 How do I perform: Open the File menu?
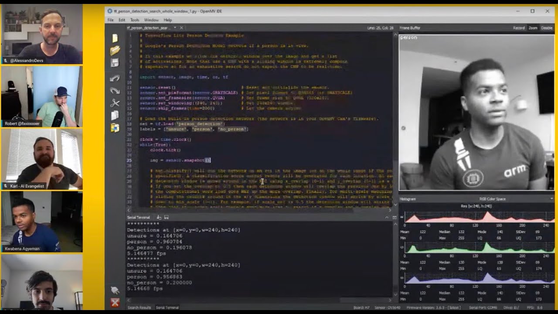coord(111,20)
